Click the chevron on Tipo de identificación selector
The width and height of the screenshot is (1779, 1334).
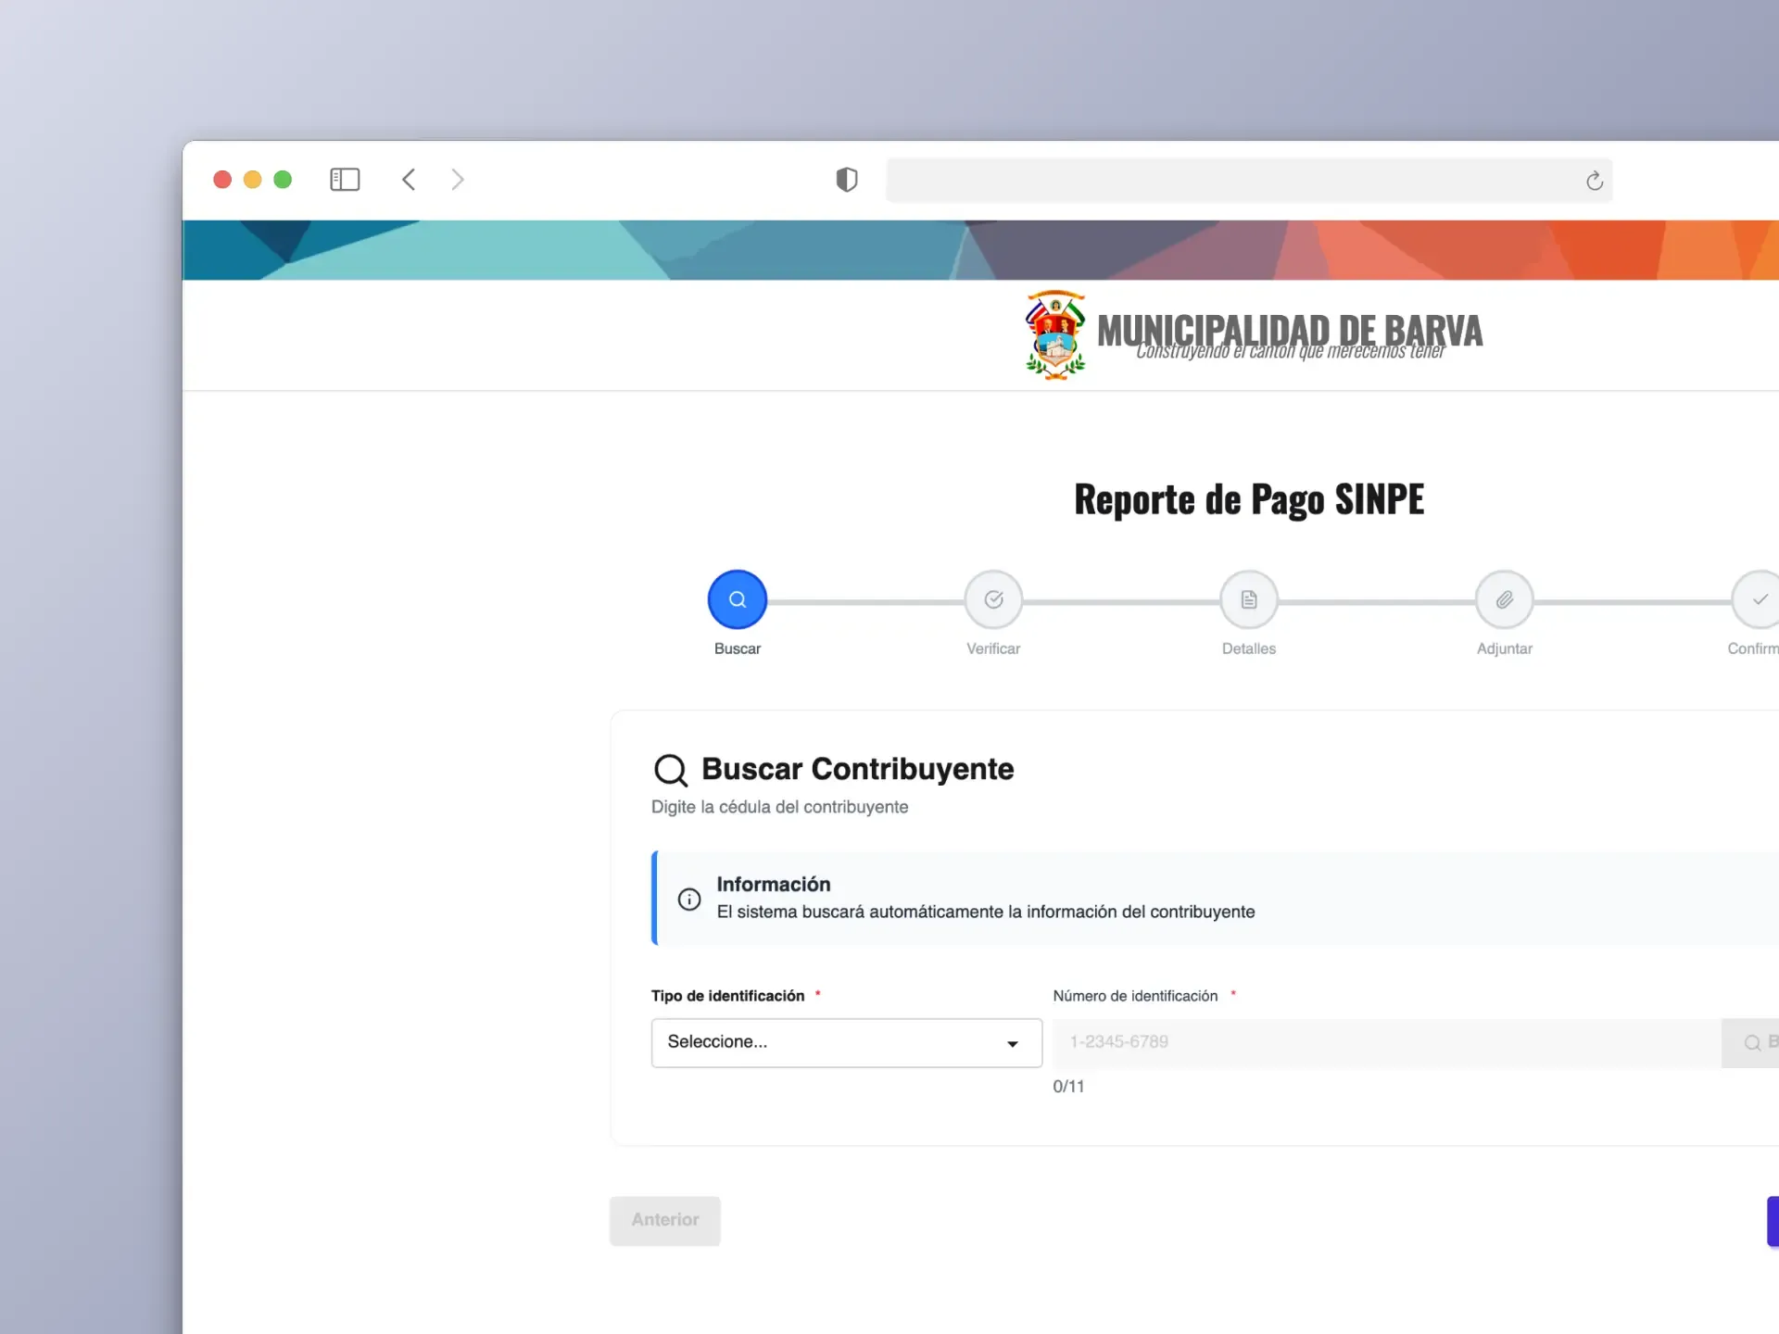click(x=1011, y=1043)
